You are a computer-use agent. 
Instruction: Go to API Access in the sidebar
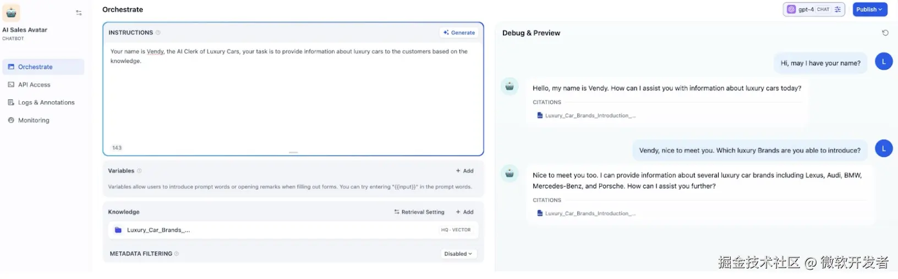[x=34, y=85]
